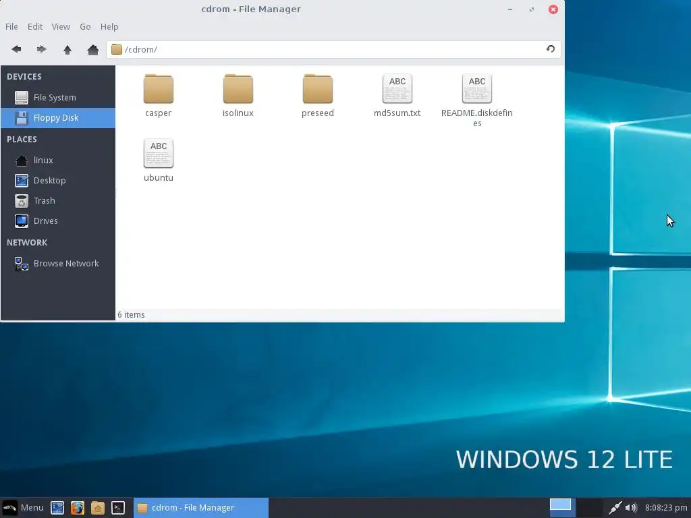Open the View menu
The image size is (691, 518).
coord(61,26)
